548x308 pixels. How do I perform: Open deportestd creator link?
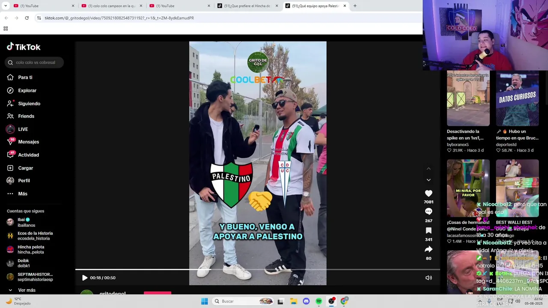(506, 145)
